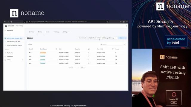Screen dimensions: 191x107
Task: Filter the Test Profile column
Action: tap(113, 49)
